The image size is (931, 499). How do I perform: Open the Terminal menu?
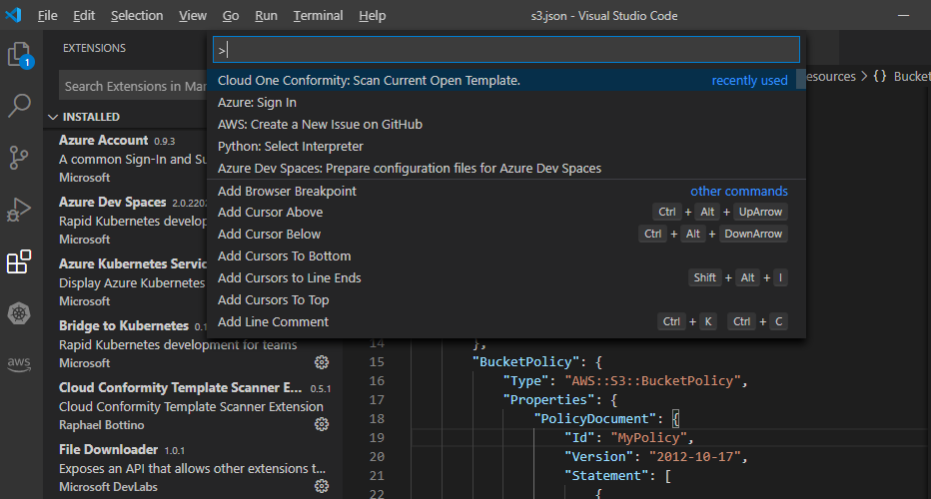point(318,16)
